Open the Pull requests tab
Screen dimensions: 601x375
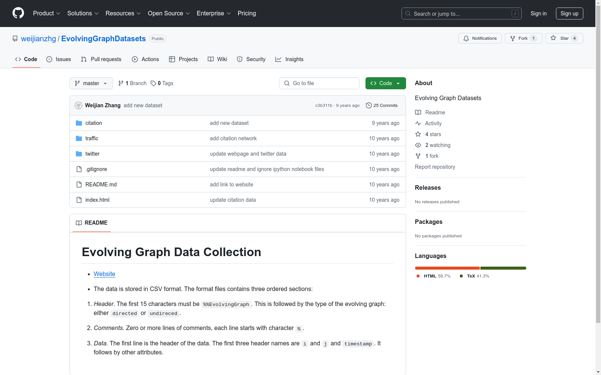click(101, 59)
